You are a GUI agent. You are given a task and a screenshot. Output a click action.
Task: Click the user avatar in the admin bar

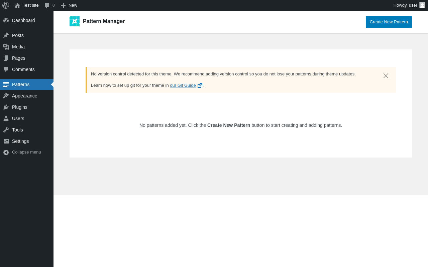coord(422,5)
